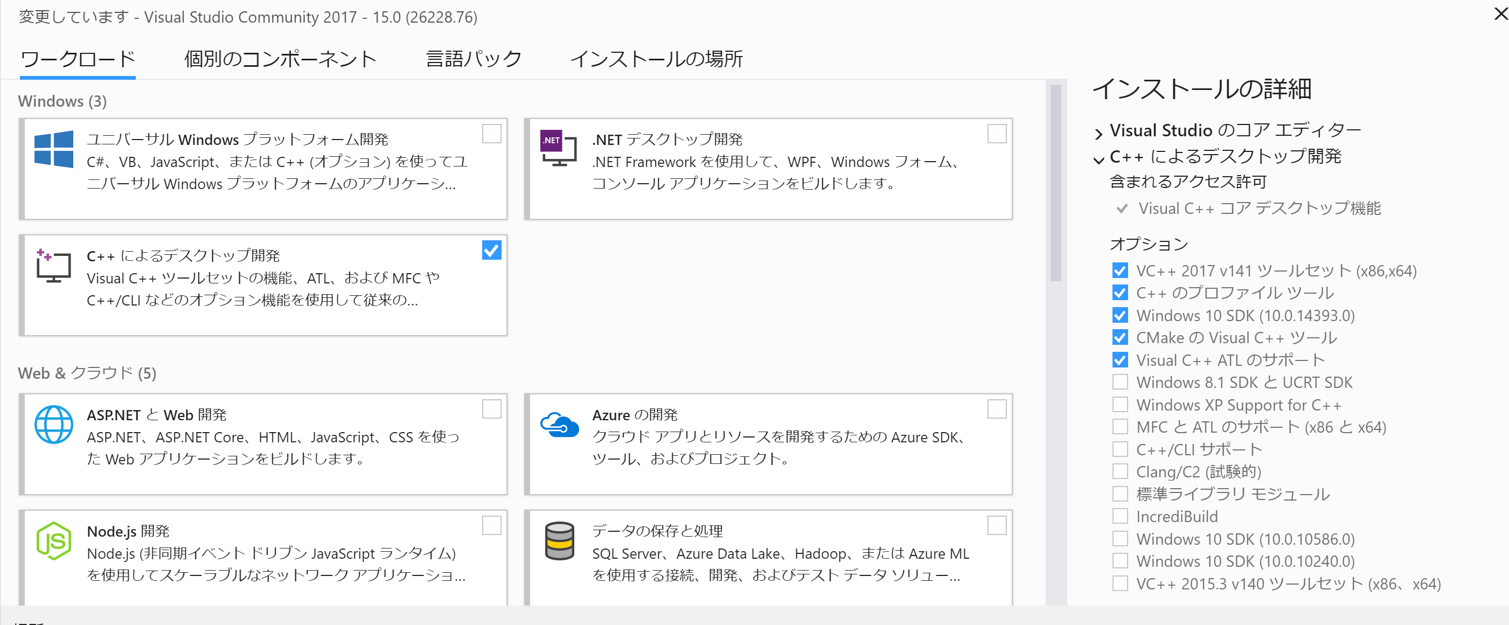This screenshot has height=625, width=1509.
Task: Uncheck the C++ desktop development workload
Action: point(491,250)
